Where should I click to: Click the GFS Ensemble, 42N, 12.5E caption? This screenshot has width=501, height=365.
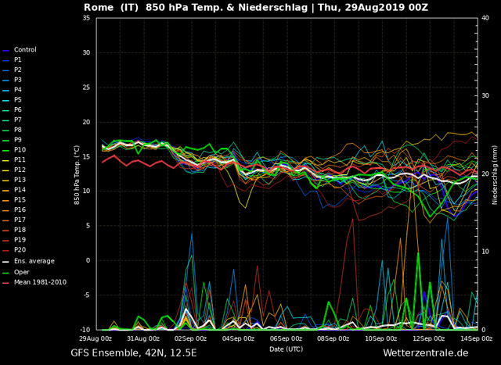pos(134,353)
